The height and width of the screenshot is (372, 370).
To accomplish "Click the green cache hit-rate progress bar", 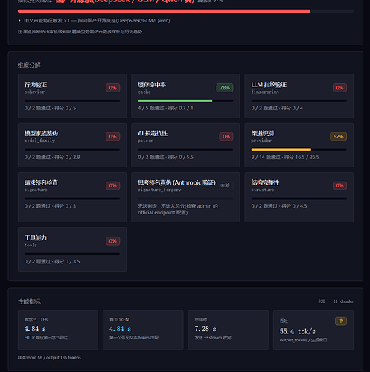I will pyautogui.click(x=175, y=100).
